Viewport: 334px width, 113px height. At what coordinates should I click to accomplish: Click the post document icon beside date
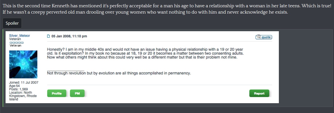pos(49,36)
